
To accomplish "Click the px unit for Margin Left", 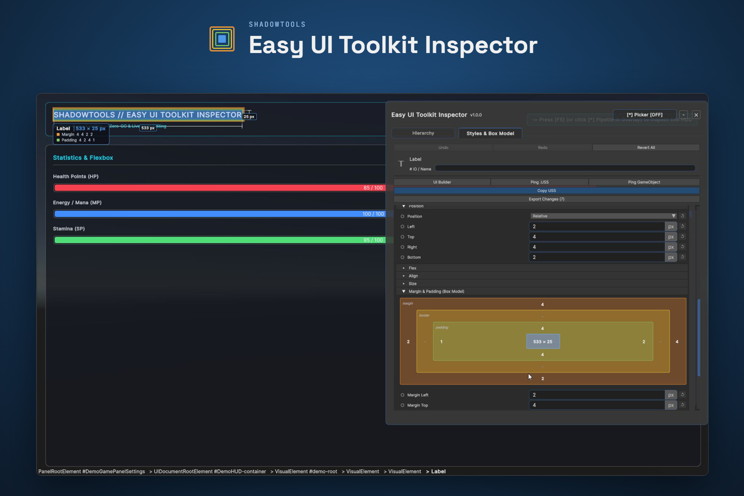I will coord(671,395).
